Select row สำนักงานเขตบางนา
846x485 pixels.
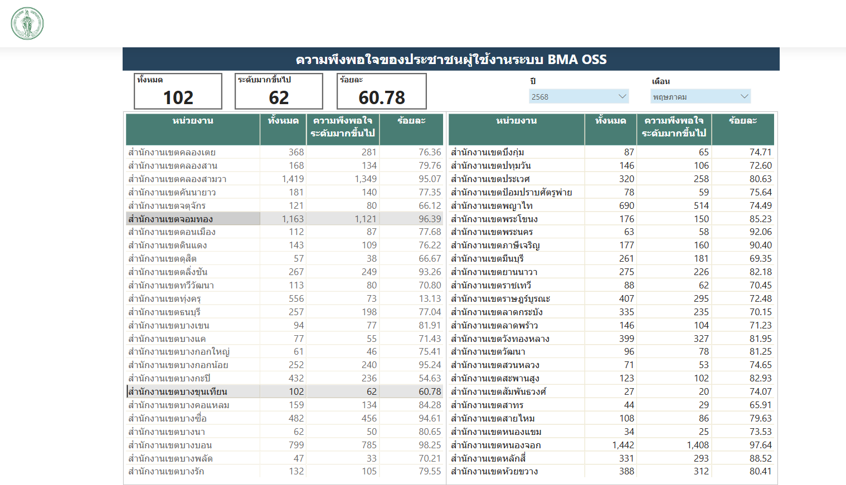pos(285,432)
